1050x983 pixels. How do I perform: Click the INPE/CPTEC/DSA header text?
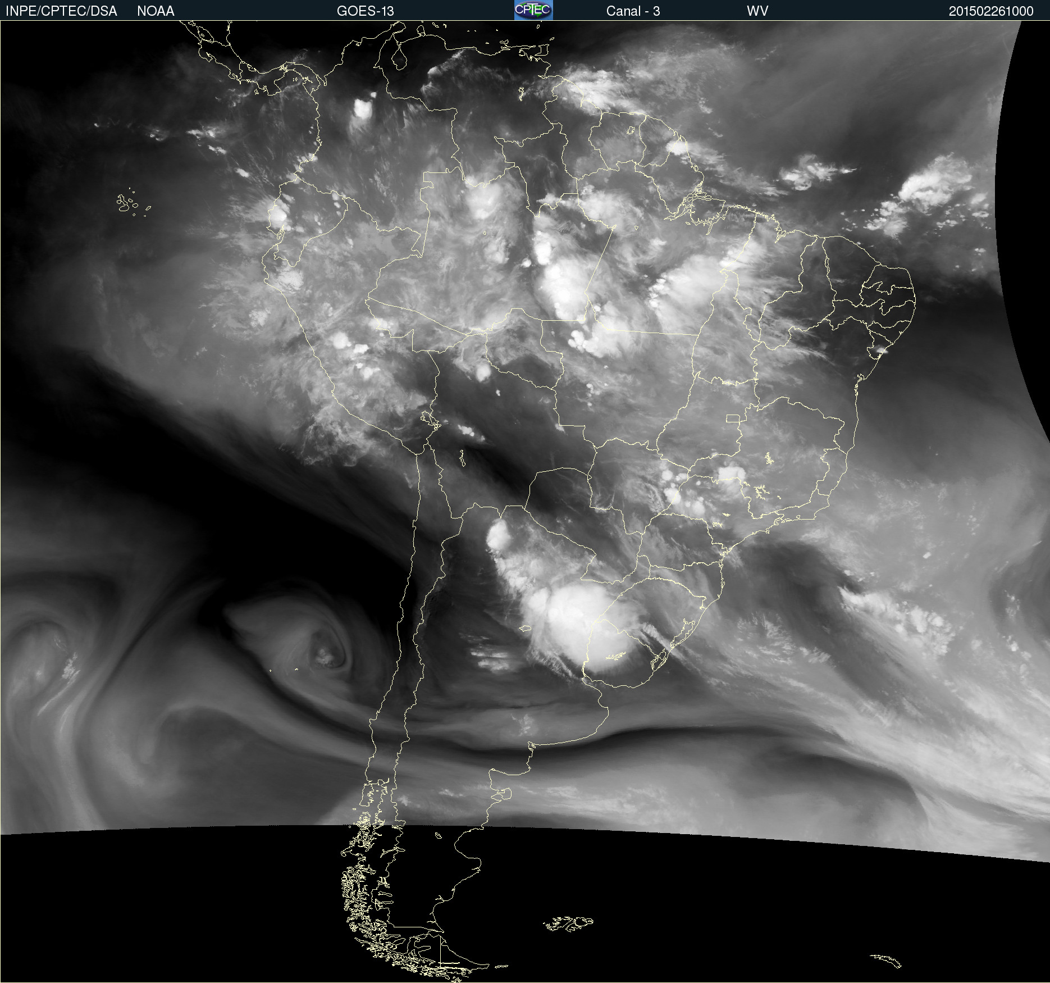(x=61, y=11)
